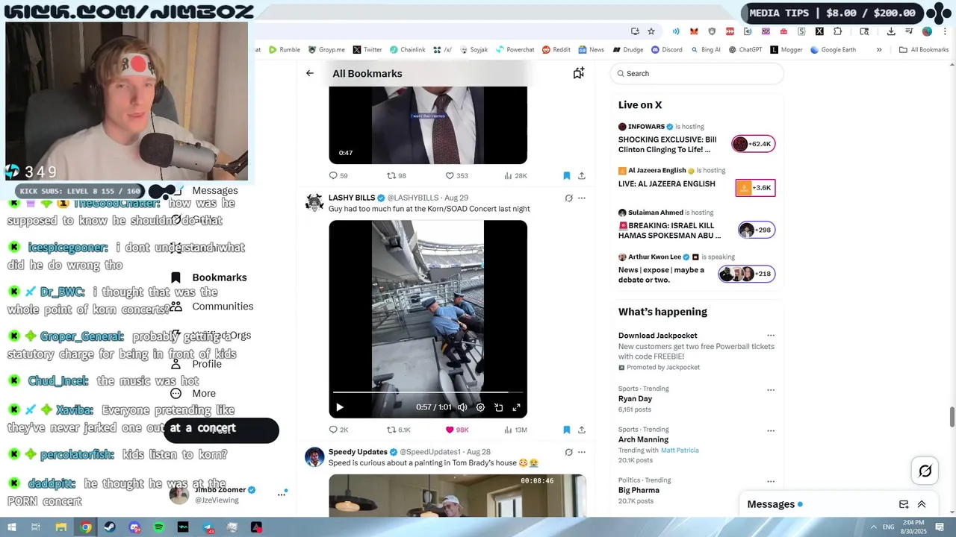Mute the concert video volume
956x537 pixels.
(462, 407)
